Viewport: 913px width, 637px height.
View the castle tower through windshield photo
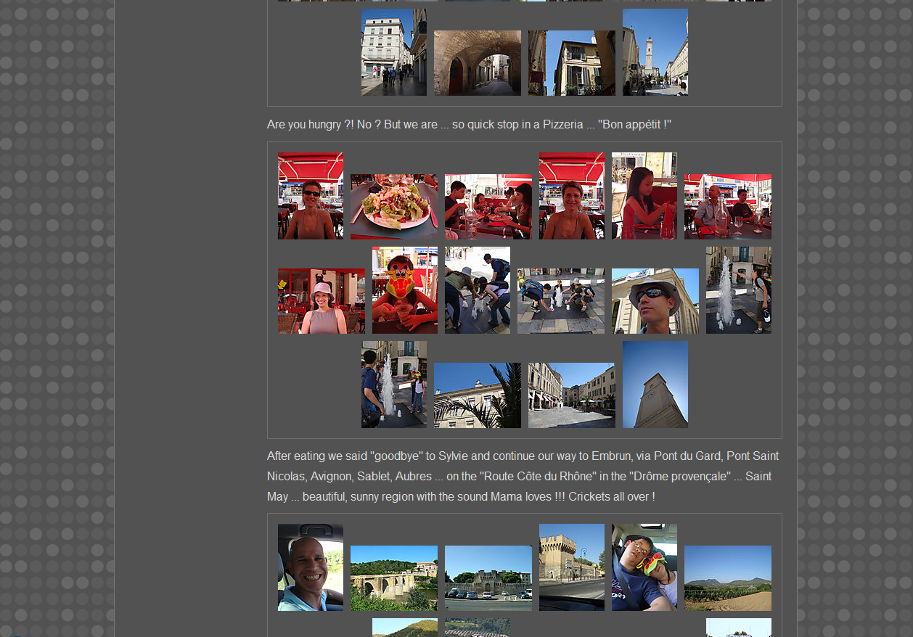pyautogui.click(x=571, y=567)
